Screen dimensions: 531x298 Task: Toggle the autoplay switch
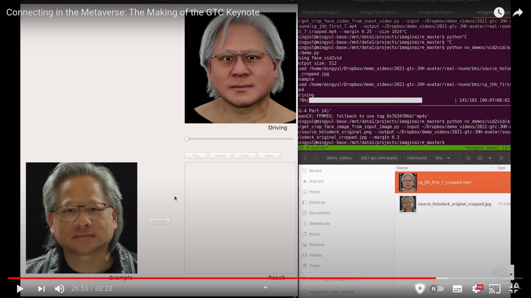coord(437,288)
